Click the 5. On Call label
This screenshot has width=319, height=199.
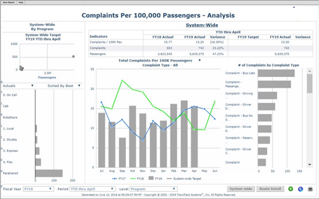[x=10, y=95]
